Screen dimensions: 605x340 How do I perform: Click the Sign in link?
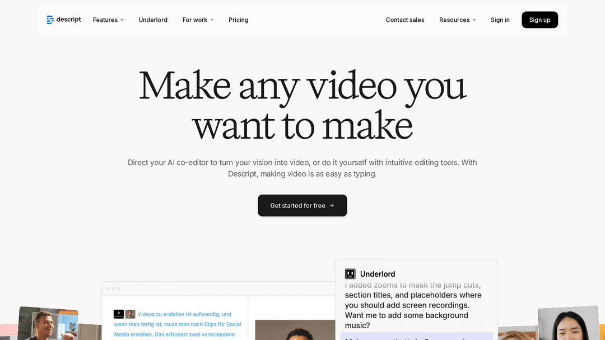tap(500, 20)
